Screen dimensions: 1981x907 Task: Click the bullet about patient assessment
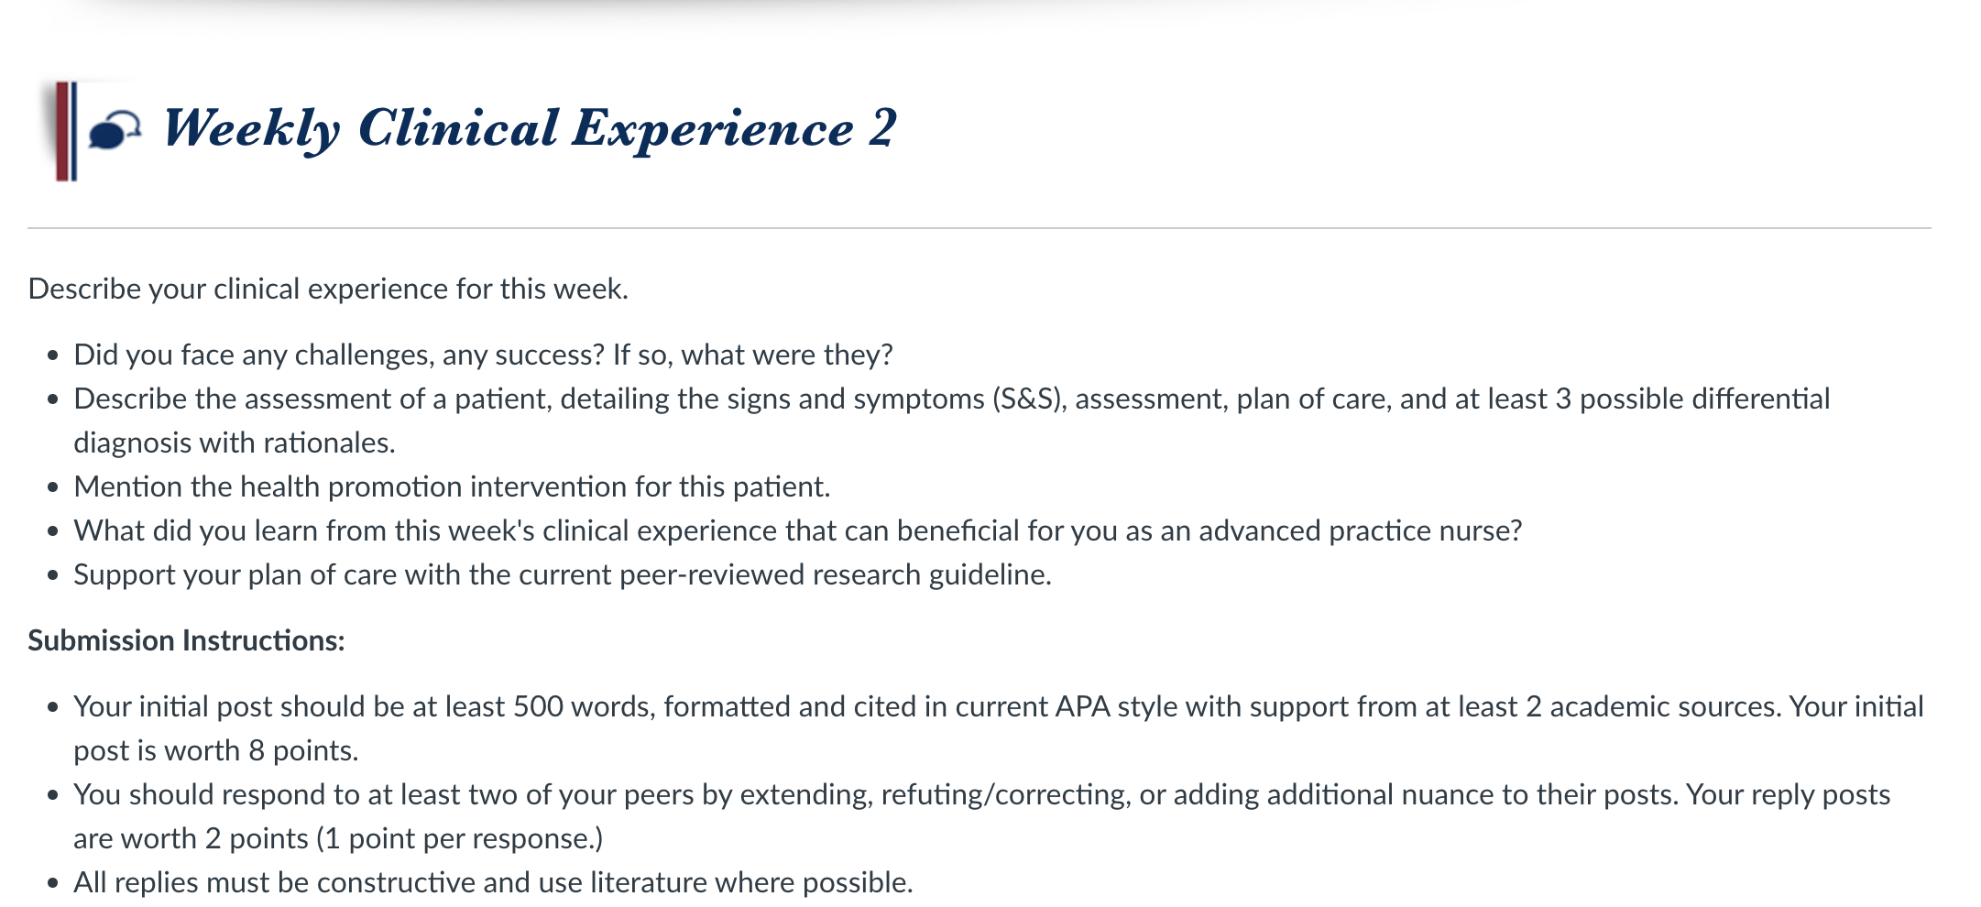[951, 421]
